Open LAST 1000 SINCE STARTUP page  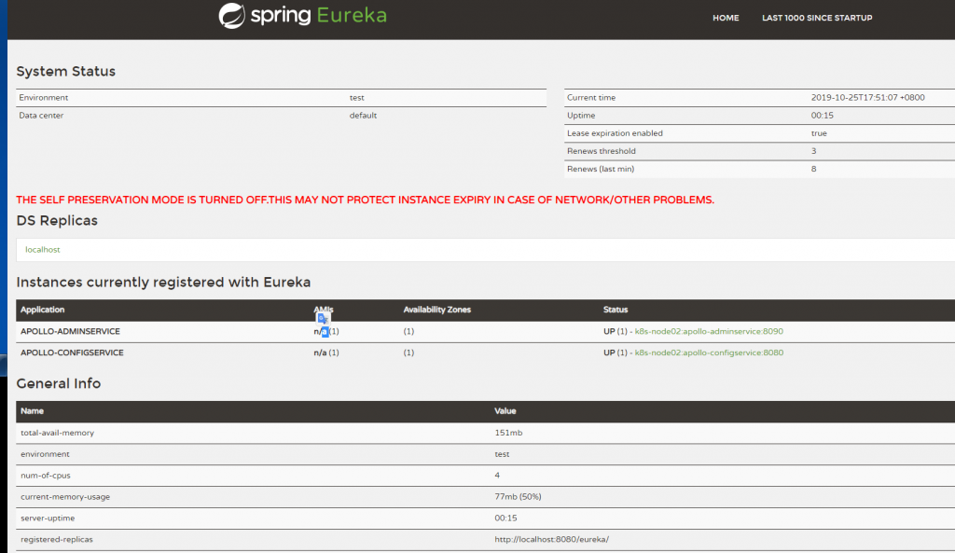(817, 18)
